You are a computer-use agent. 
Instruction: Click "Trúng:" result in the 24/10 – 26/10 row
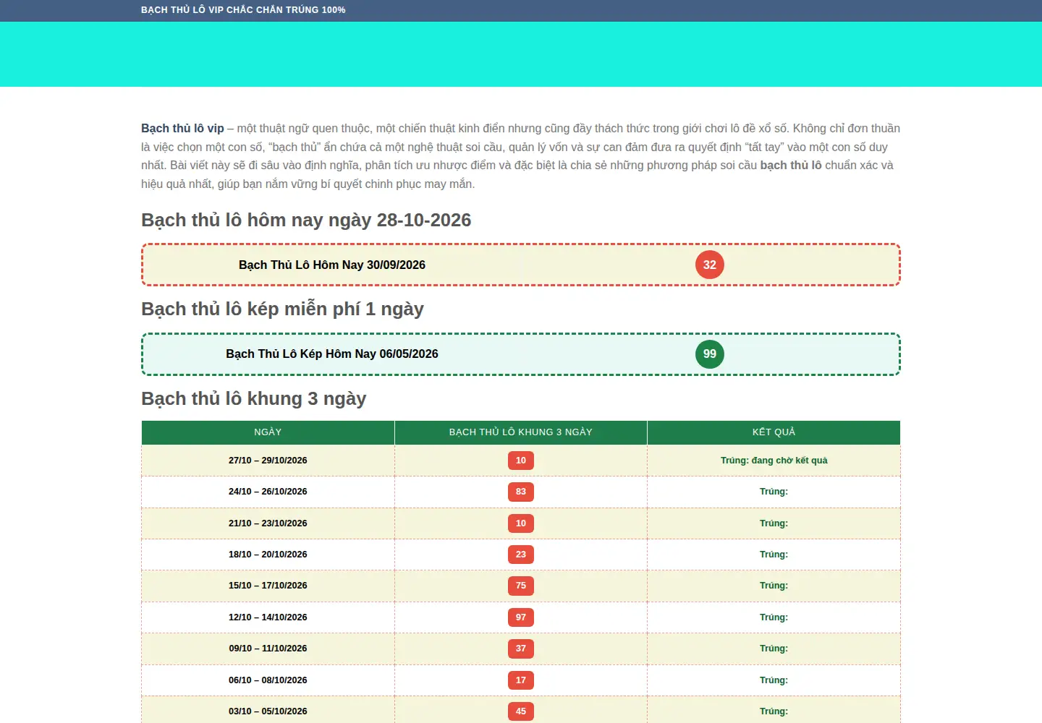774,492
